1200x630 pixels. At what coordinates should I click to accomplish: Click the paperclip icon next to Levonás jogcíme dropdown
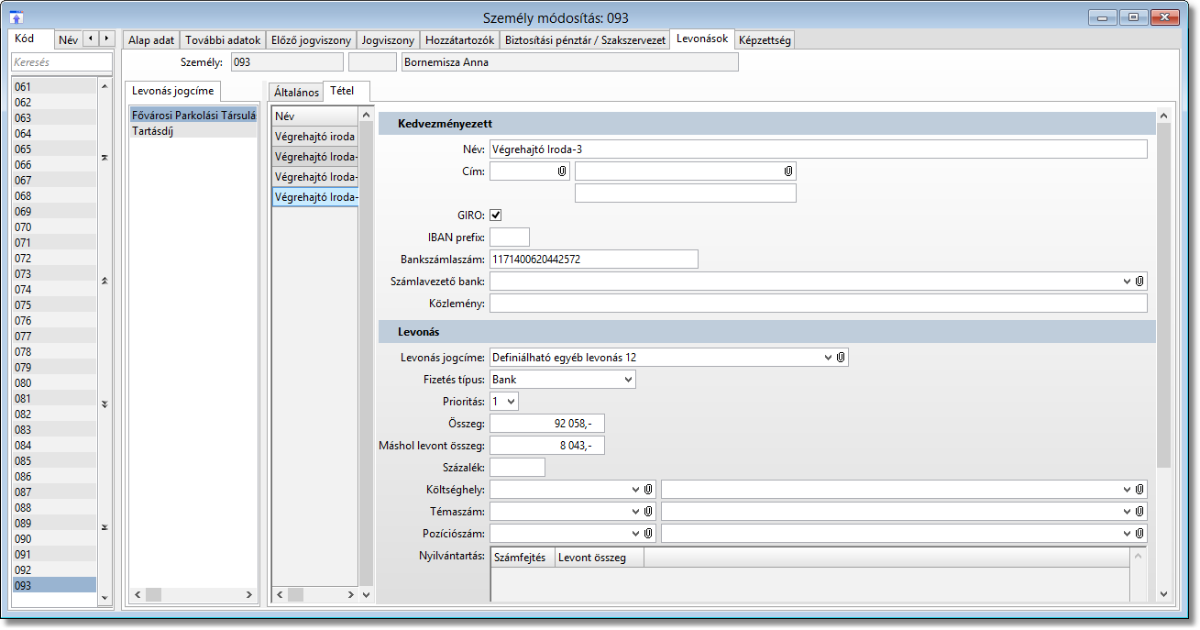(841, 357)
